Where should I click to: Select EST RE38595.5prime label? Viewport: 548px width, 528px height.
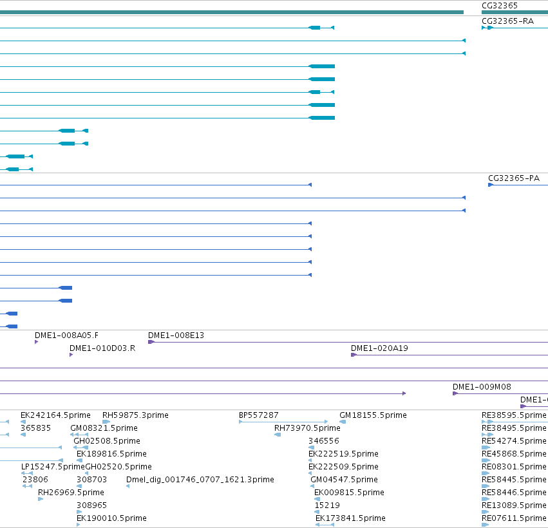(514, 415)
